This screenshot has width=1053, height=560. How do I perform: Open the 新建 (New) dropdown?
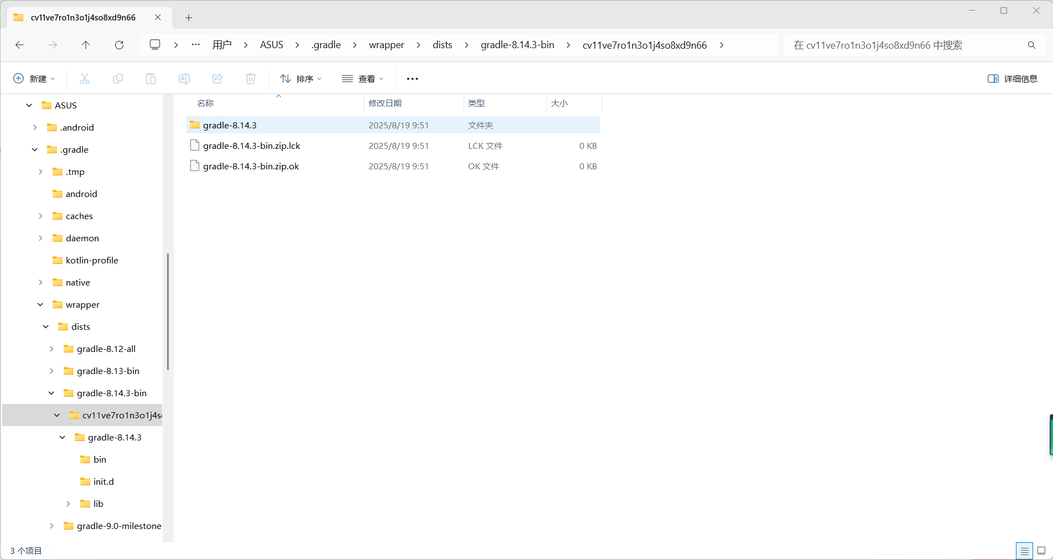coord(34,79)
